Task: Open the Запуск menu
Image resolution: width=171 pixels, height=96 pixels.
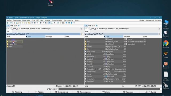Action: 77,20
